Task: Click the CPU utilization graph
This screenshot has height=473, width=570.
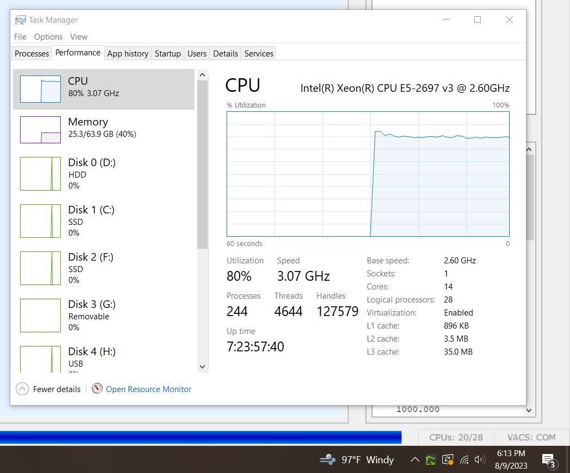Action: (368, 174)
